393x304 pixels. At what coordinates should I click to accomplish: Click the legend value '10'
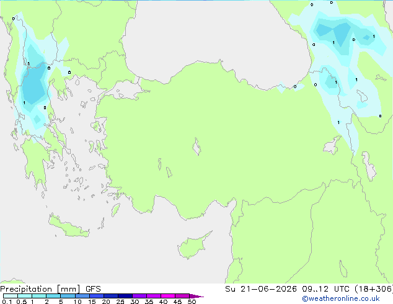point(77,302)
